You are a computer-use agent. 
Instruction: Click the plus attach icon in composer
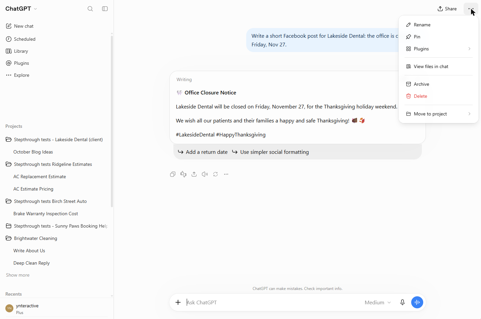click(178, 302)
